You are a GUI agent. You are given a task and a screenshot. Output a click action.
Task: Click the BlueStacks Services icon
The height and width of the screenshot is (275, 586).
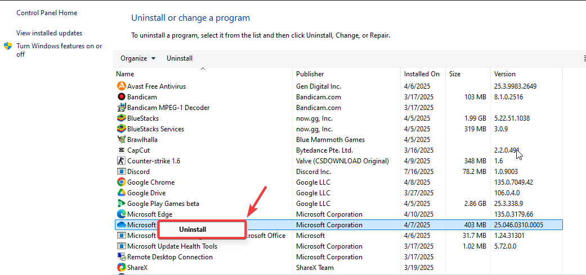click(121, 129)
